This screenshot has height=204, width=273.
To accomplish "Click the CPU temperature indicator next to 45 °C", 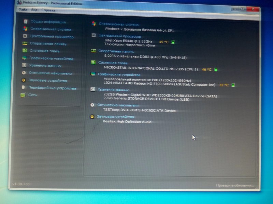I will tap(173, 42).
